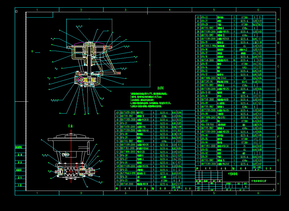Select the GF6-04 part code in row 7
289x211 pixels.
204,142
